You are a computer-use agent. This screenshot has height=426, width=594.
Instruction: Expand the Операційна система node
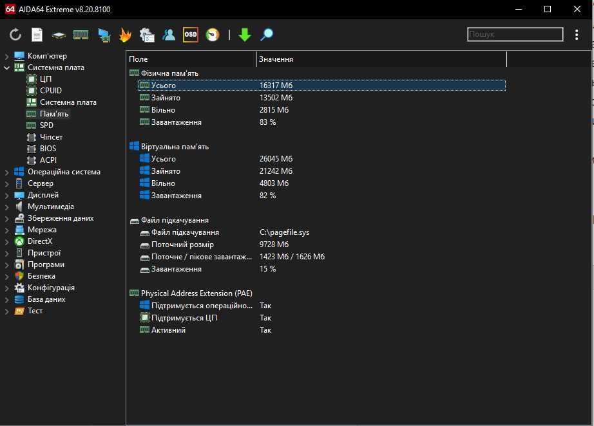(x=7, y=172)
